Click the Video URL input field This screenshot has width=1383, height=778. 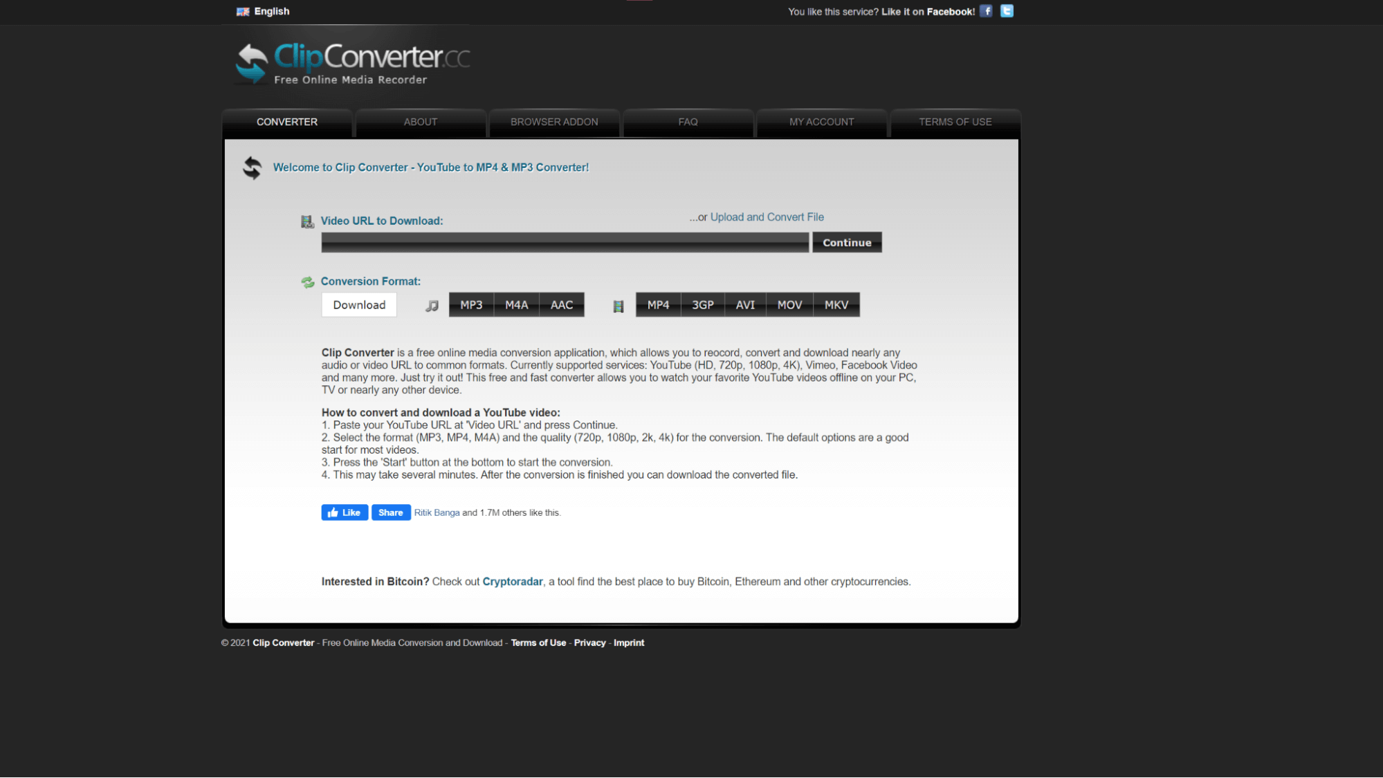tap(565, 241)
